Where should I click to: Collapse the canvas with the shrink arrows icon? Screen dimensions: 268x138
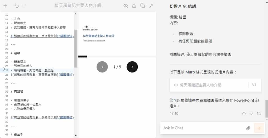[x=151, y=6]
